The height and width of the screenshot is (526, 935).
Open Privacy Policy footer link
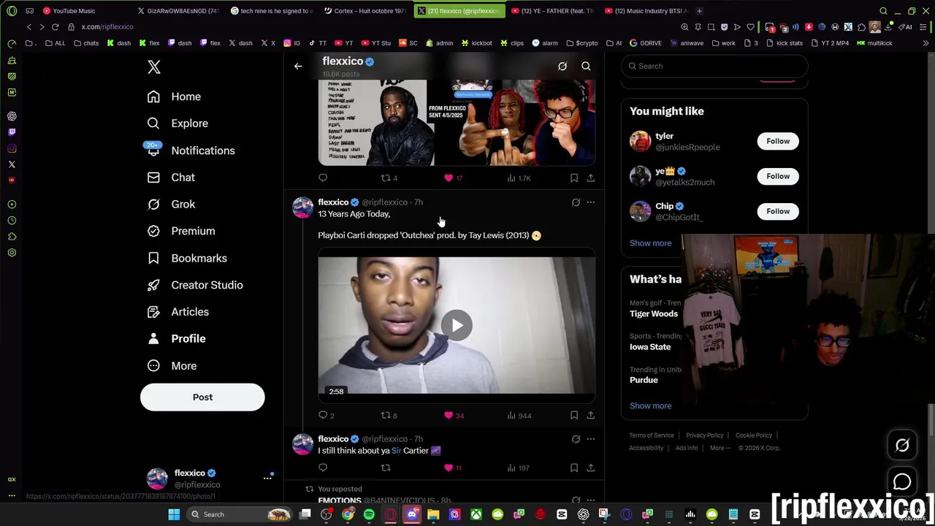[x=704, y=435]
